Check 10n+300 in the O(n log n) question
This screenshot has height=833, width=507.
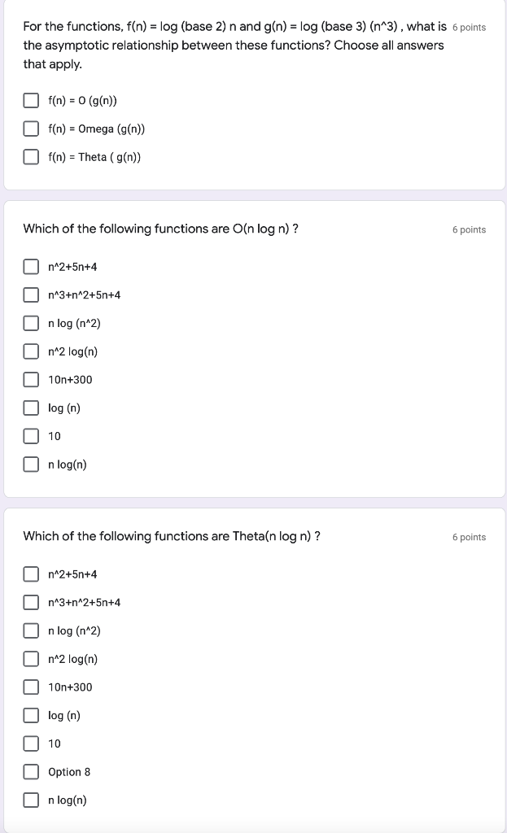click(31, 379)
